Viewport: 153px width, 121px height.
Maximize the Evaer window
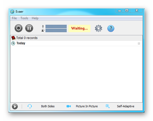(127, 11)
